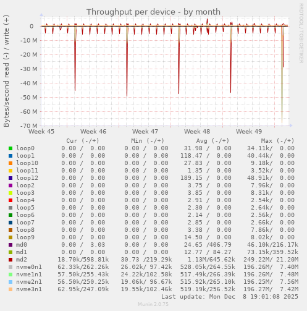Viewport: 307px width, 311px height.
Task: Click the graph title 'Throughput per device - by month'
Action: pos(153,12)
